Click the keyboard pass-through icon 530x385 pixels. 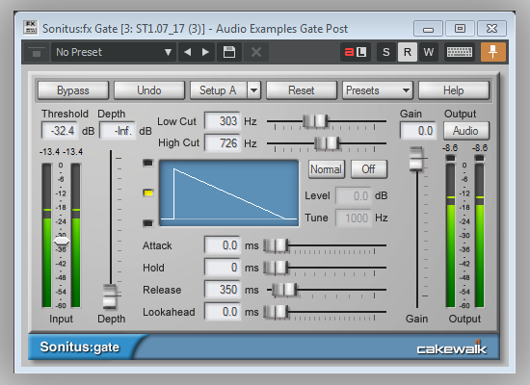460,52
